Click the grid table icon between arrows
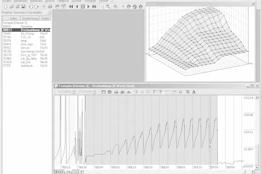Screen dimensions: 262x174 83,7
